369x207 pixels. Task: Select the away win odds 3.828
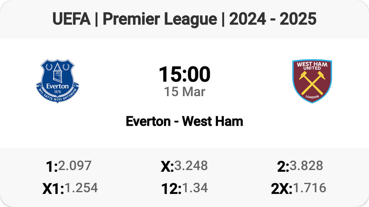pos(306,166)
